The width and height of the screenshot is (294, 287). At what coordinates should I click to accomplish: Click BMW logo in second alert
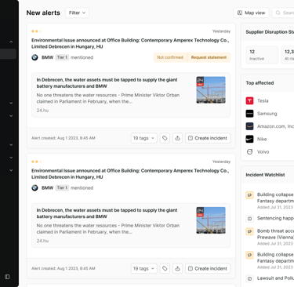pos(34,187)
